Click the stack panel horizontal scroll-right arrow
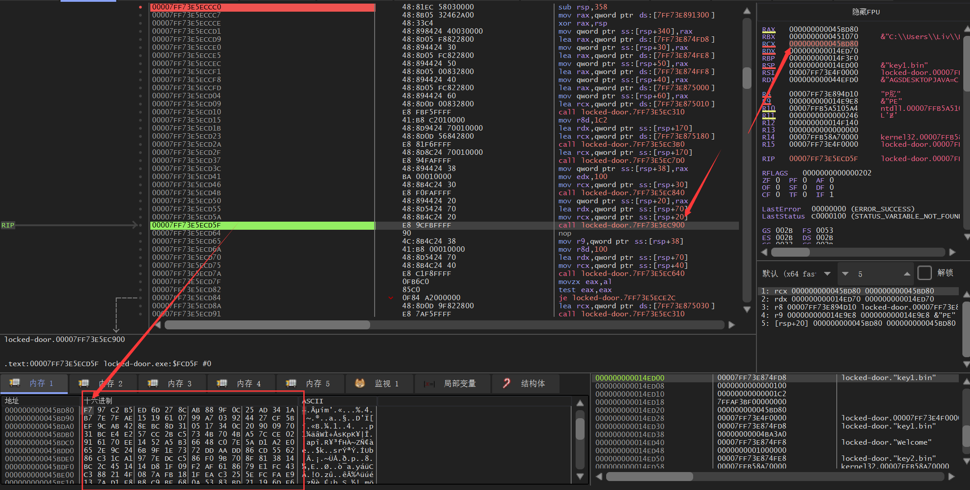The width and height of the screenshot is (970, 490). coord(952,477)
